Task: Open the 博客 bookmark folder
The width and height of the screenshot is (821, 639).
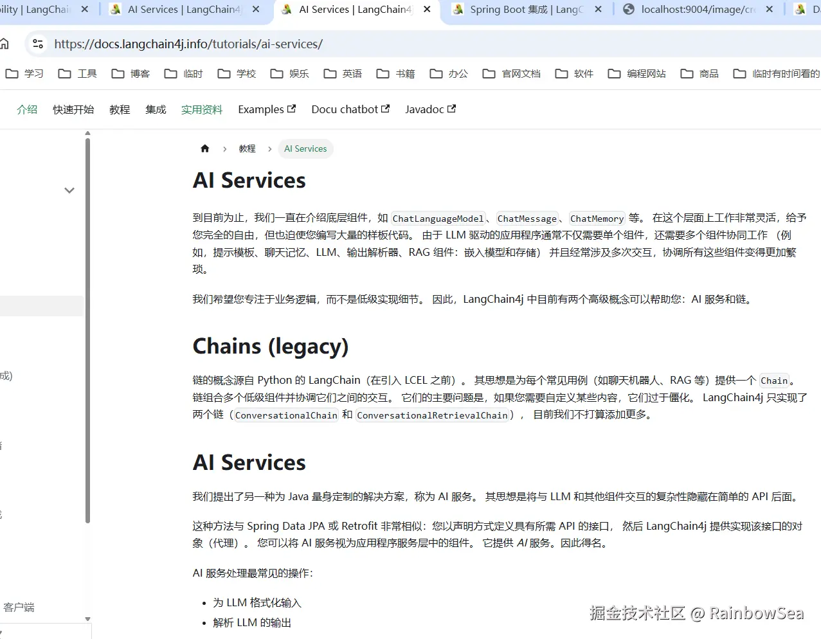Action: 131,74
